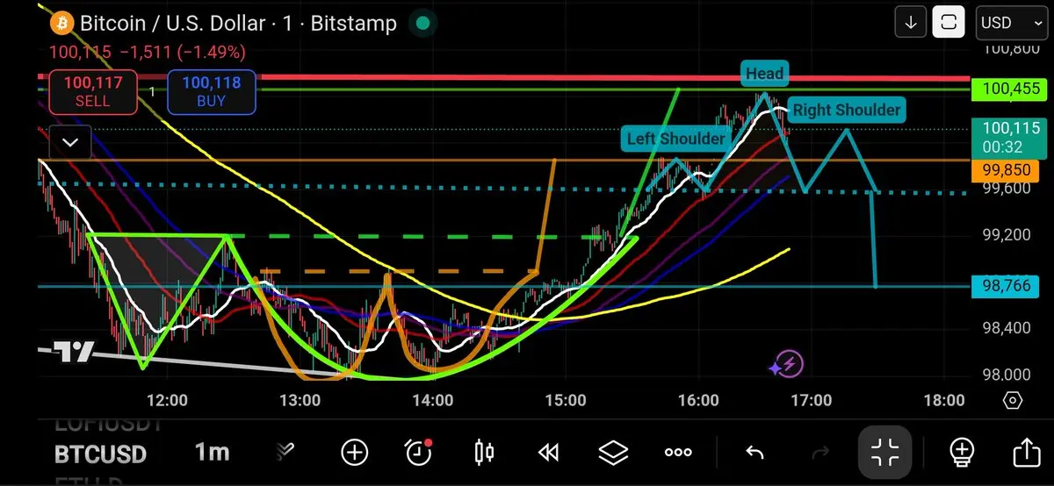
Task: Open the 1m timeframe selector
Action: click(x=212, y=453)
